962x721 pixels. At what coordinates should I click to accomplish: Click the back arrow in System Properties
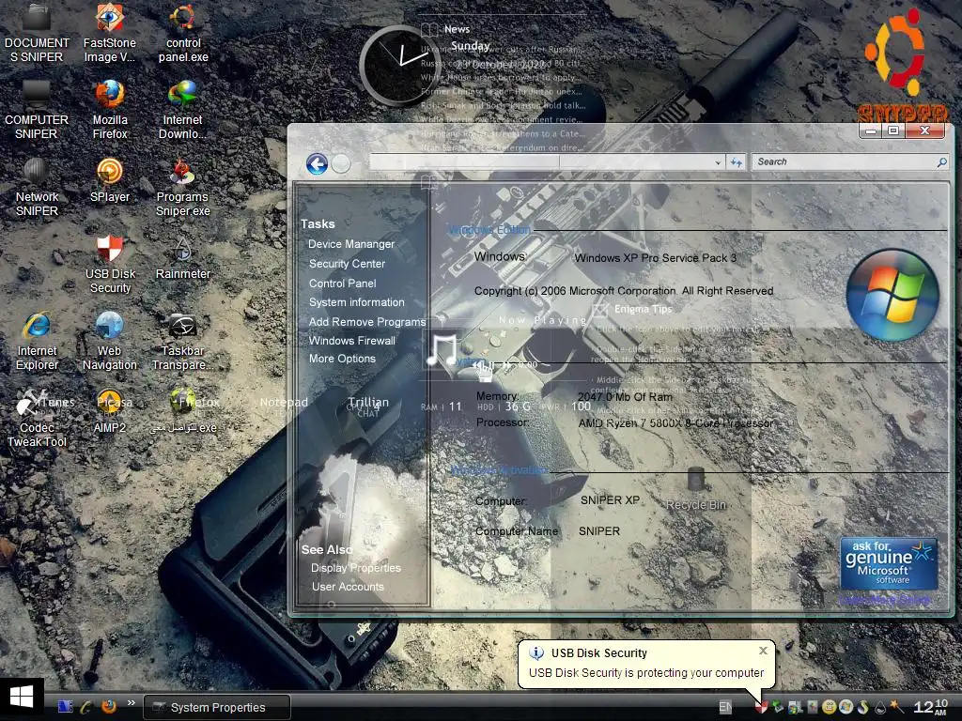click(x=317, y=163)
